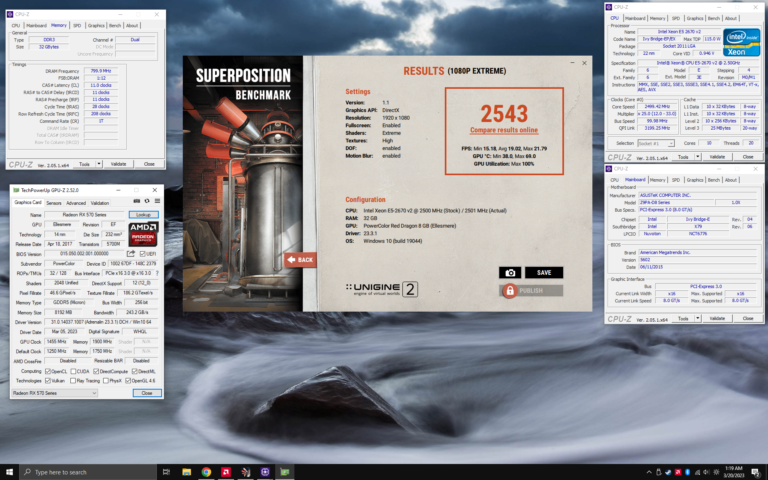Switch to Bench tab in Mainboard CPU-Z window
768x480 pixels.
(714, 180)
